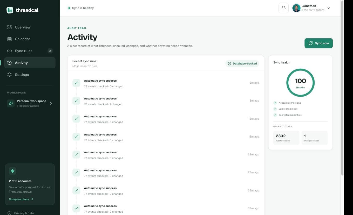Click the 'Encrypted credentials' label

pos(290,115)
